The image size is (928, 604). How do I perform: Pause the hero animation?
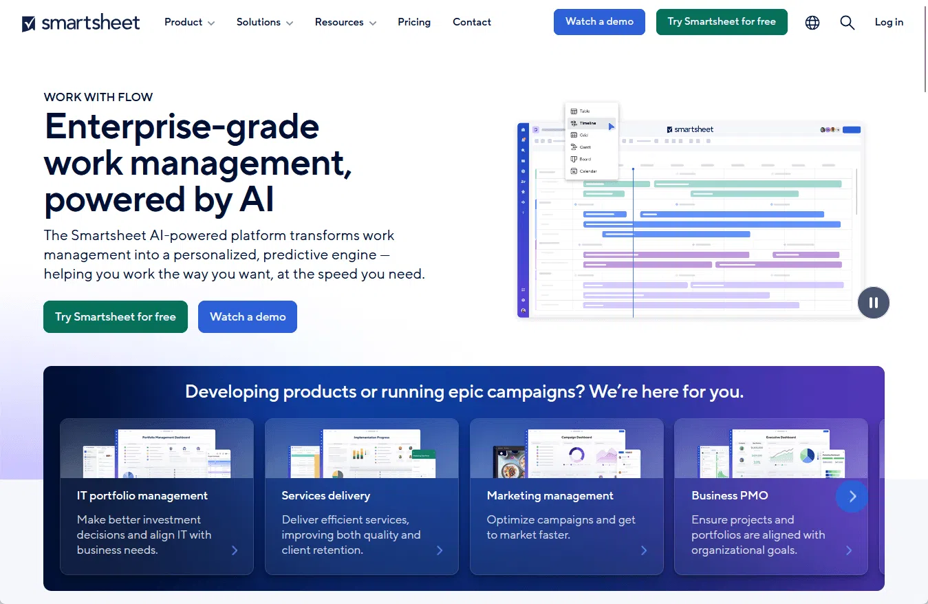pos(874,303)
